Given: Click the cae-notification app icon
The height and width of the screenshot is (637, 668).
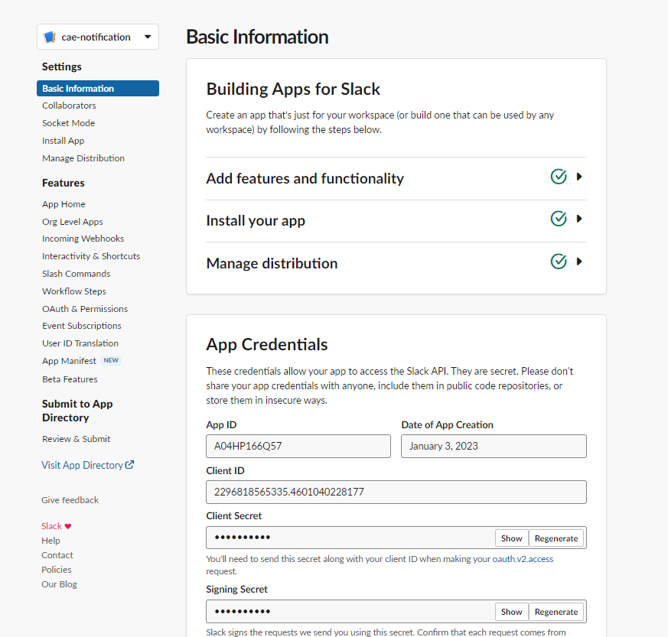Looking at the screenshot, I should click(x=50, y=37).
